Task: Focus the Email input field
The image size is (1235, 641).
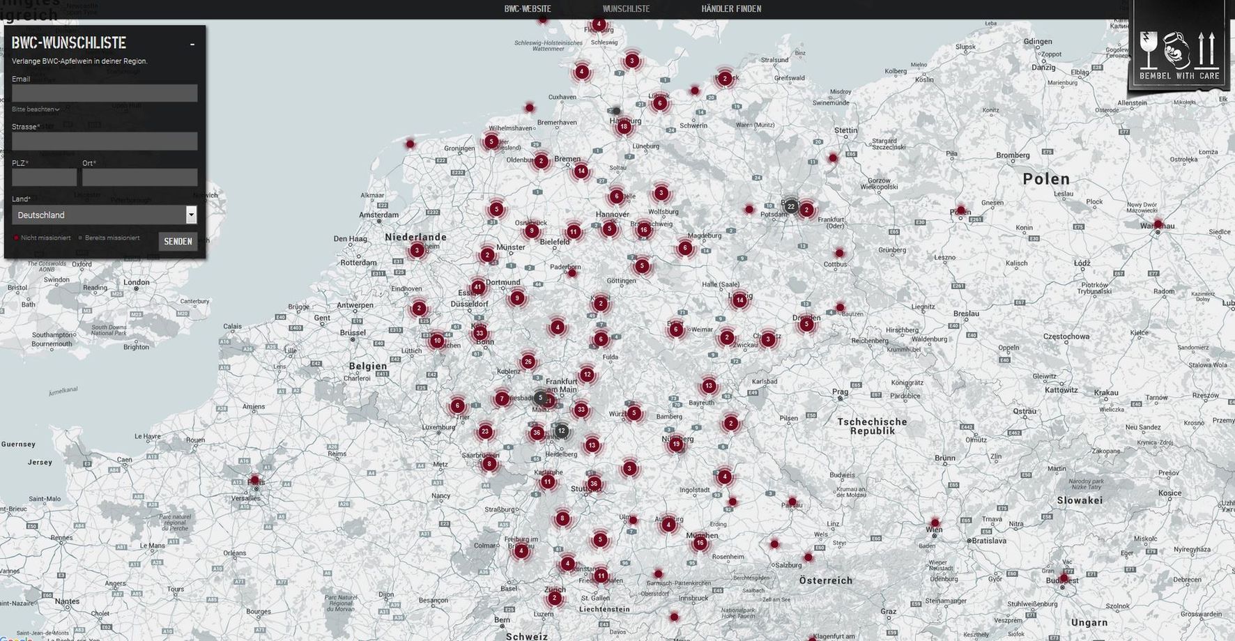Action: [105, 93]
